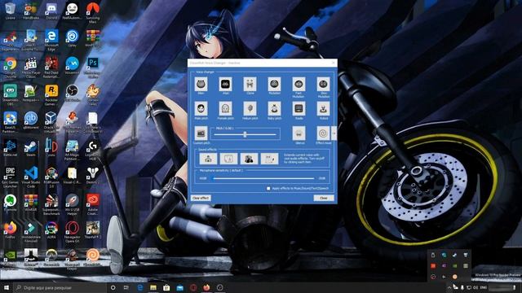
Task: Show hidden system tray icons chevron
Action: [449, 287]
